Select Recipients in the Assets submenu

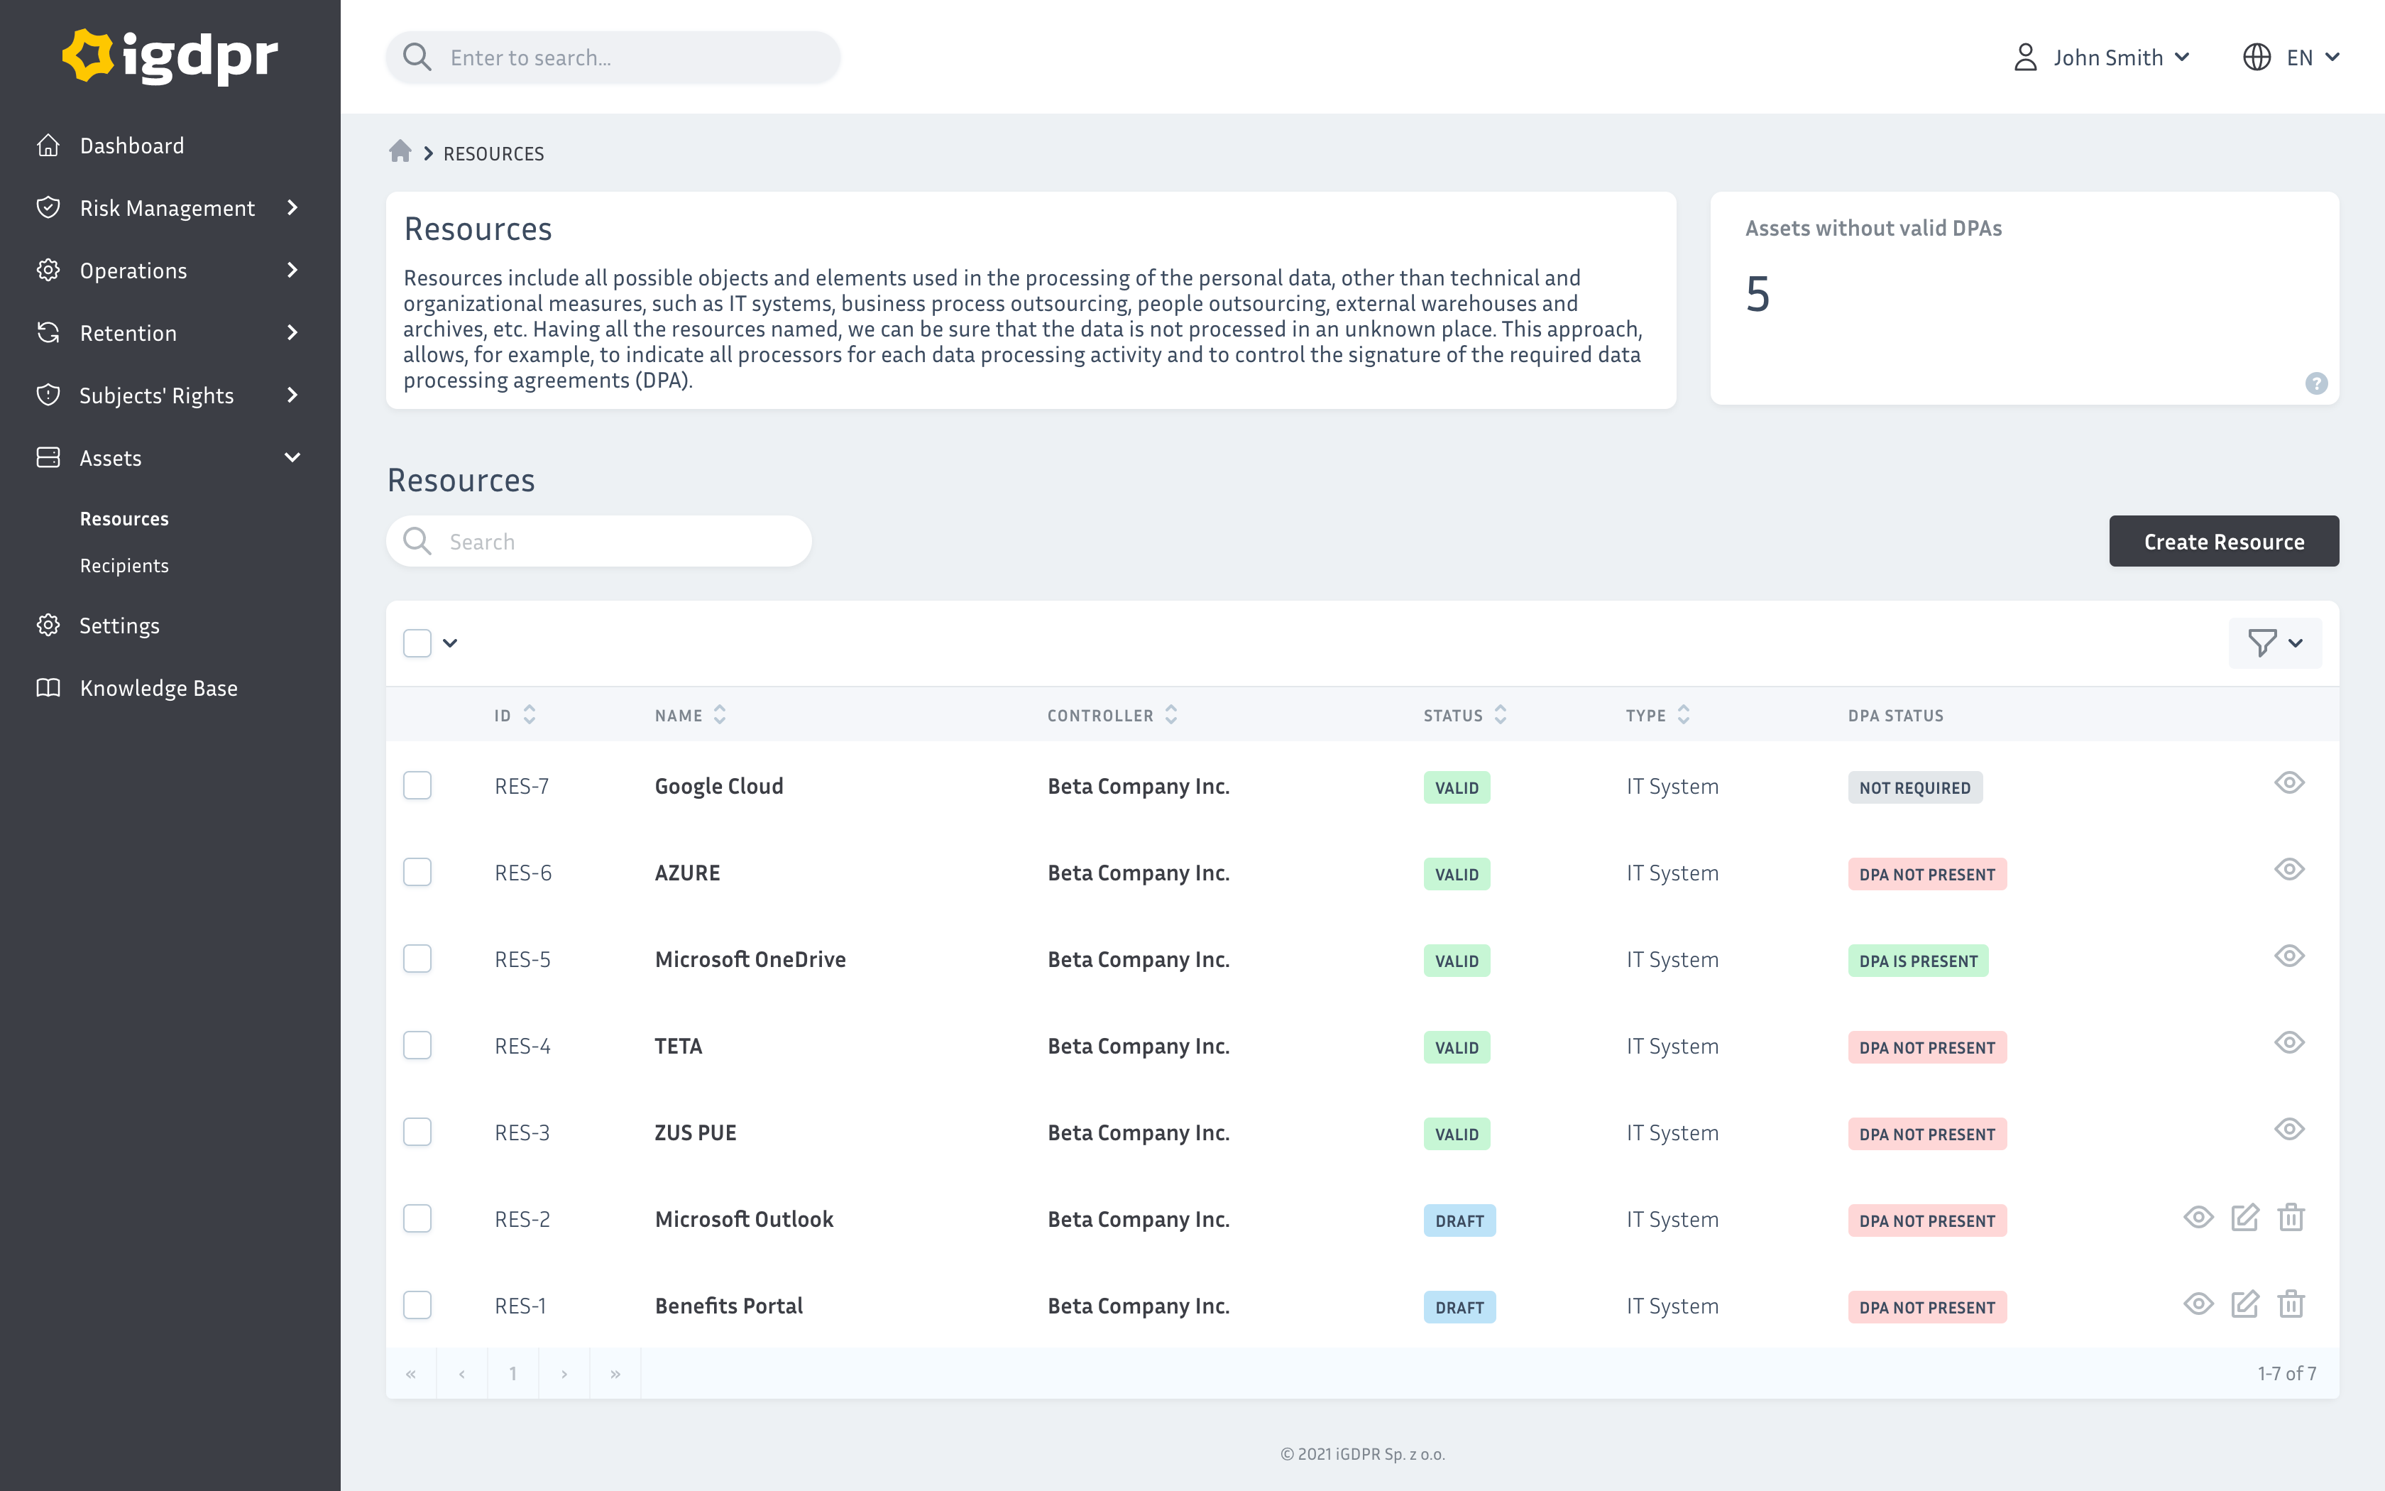(124, 565)
